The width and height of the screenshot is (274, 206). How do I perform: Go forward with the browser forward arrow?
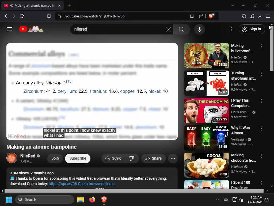(x=14, y=16)
